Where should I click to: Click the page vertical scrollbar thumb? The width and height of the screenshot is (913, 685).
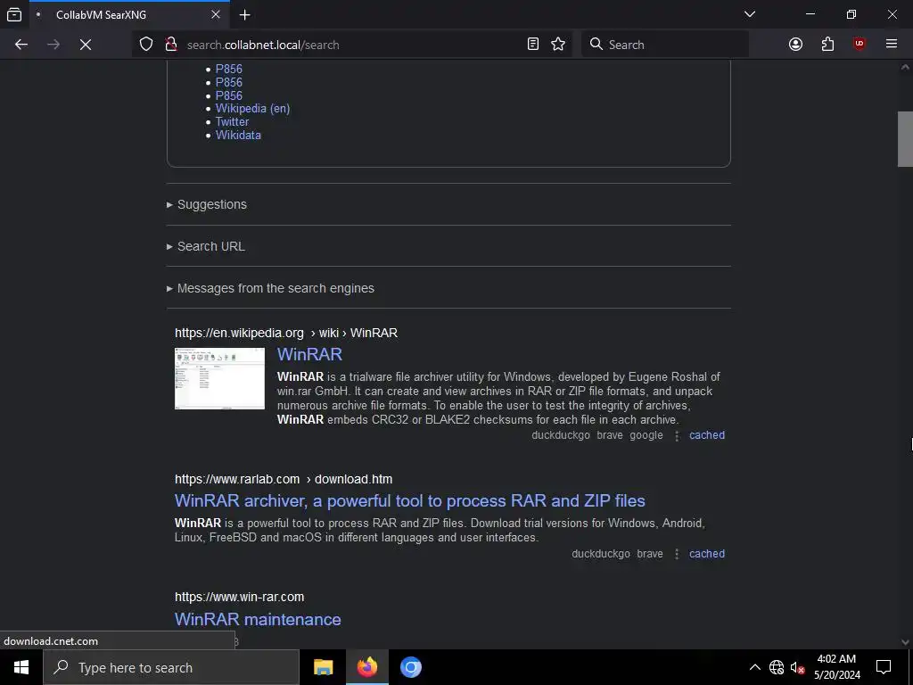[x=905, y=138]
